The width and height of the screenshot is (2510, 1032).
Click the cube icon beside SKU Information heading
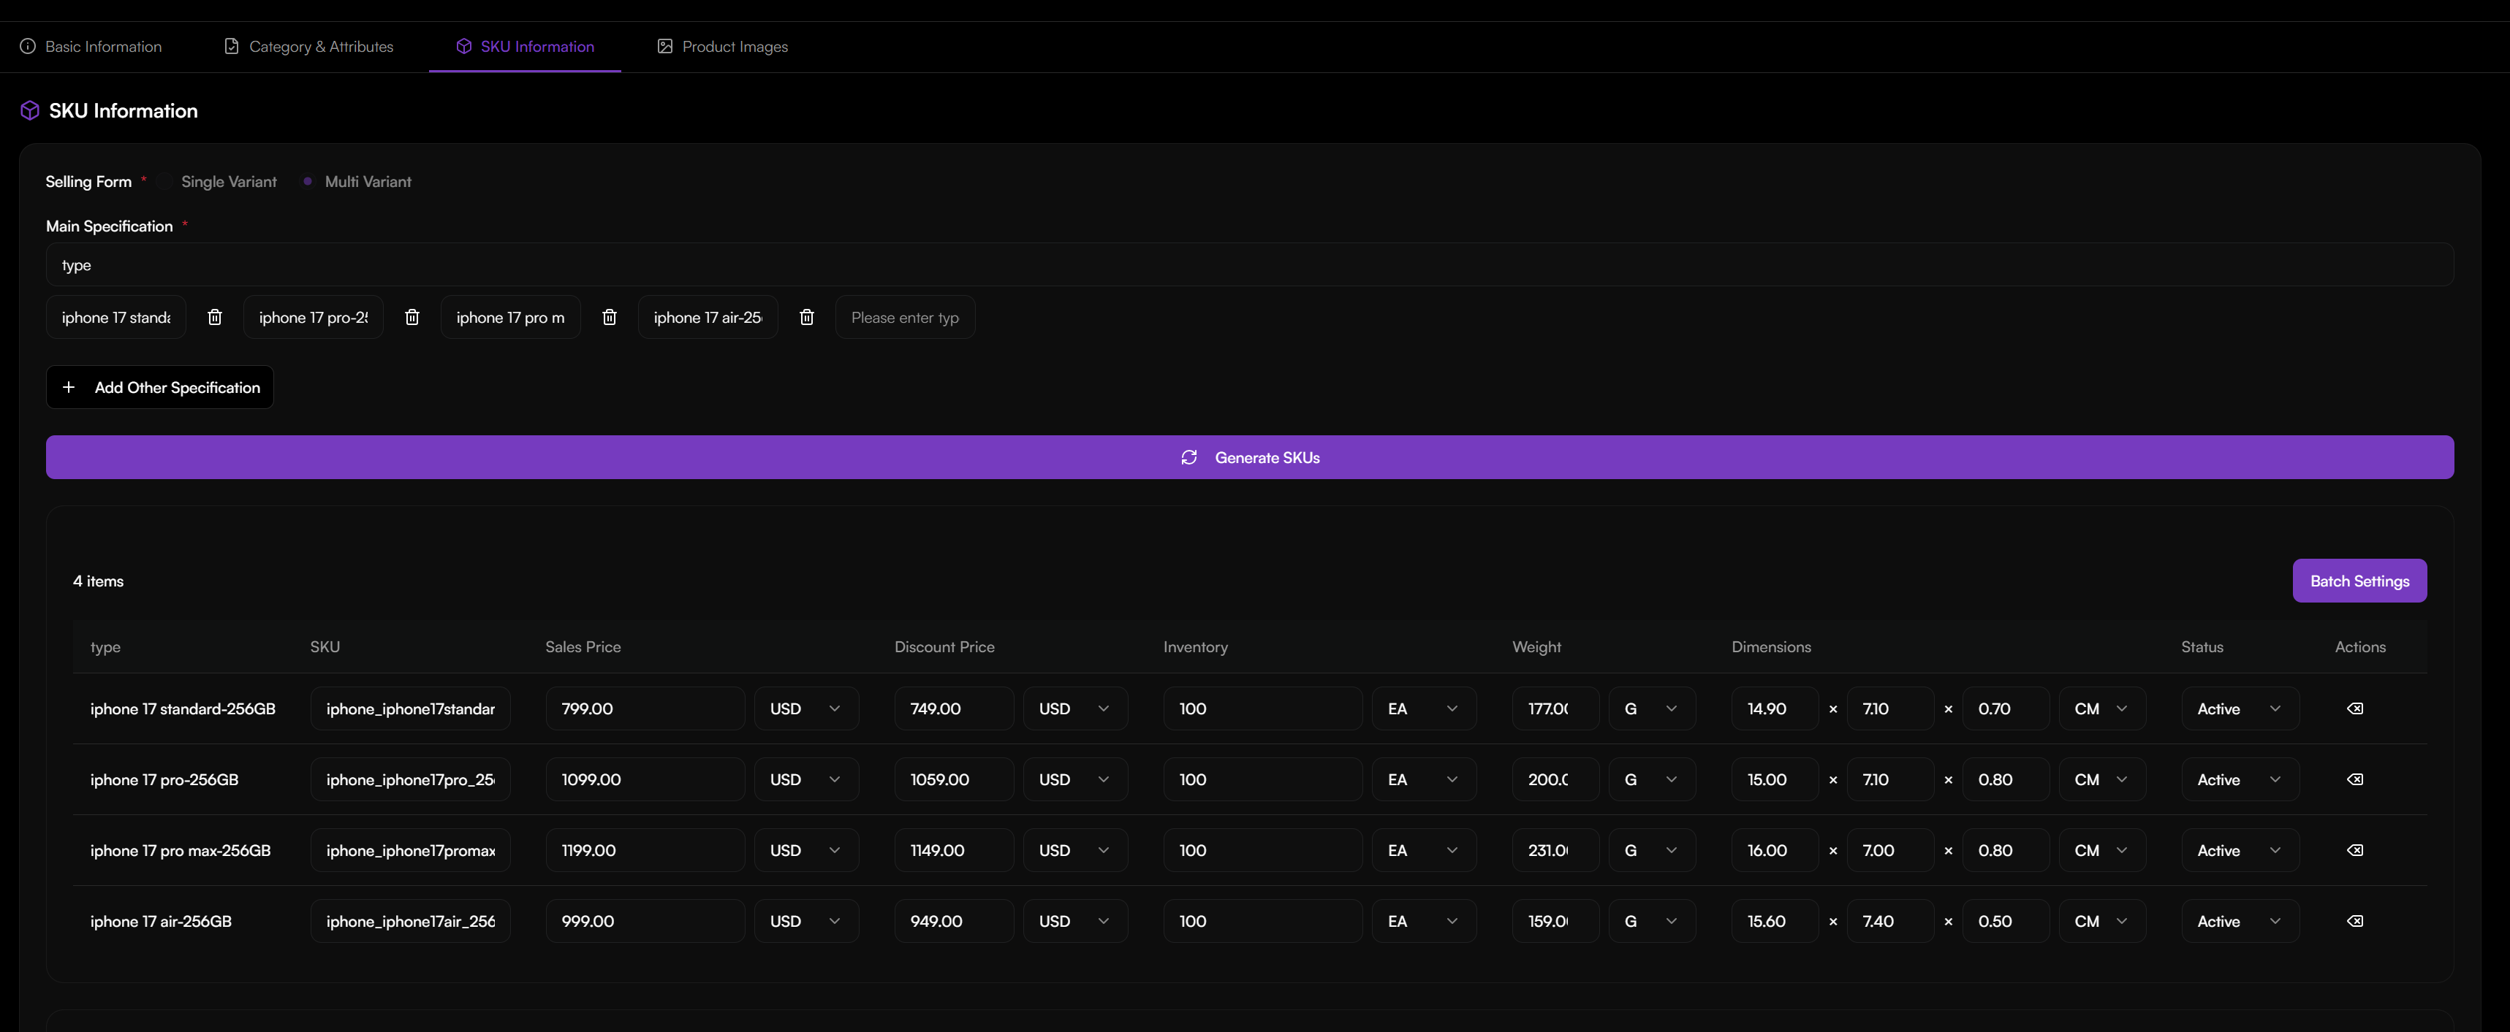[29, 110]
